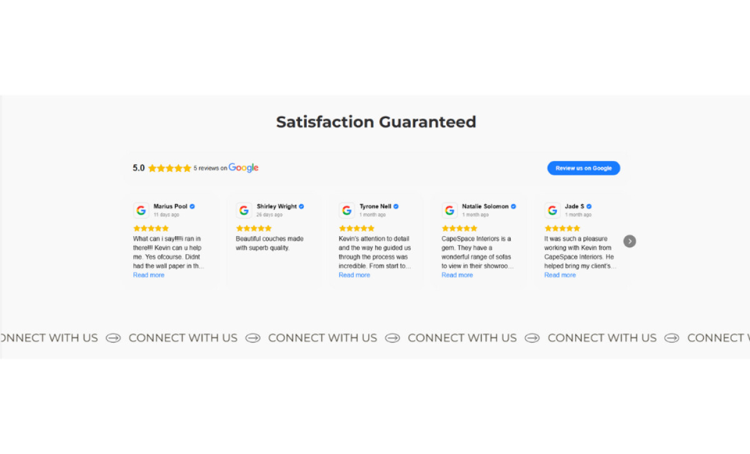The width and height of the screenshot is (750, 454).
Task: Advance reviews carousel with next arrow
Action: (x=629, y=241)
